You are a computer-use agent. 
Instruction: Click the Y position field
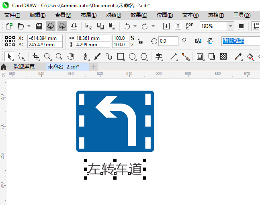[x=45, y=45]
